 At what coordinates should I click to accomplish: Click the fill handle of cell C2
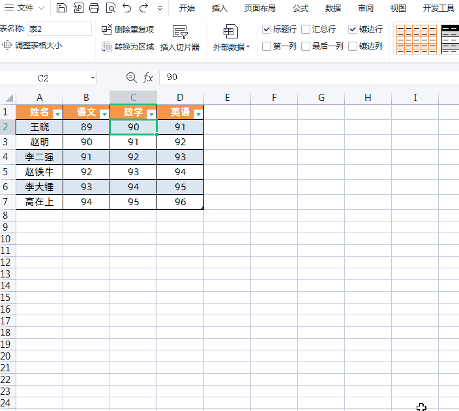tap(157, 134)
